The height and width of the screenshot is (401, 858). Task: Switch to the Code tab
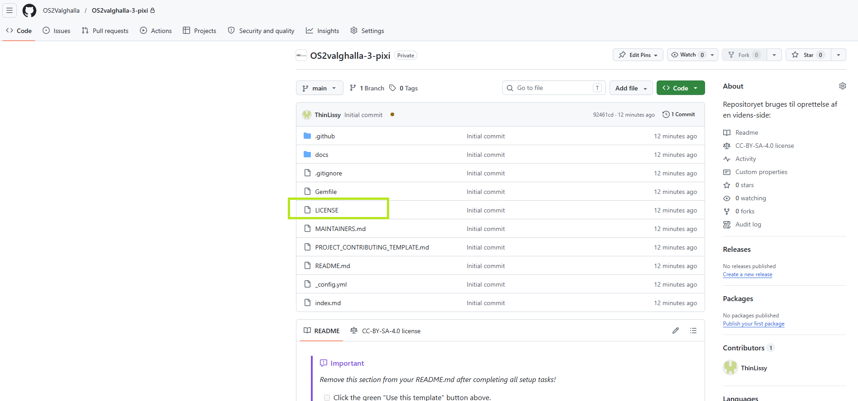(19, 31)
